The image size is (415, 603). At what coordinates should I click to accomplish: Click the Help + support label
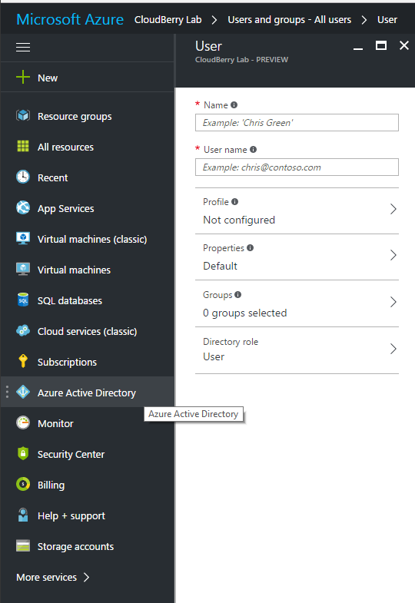[x=71, y=516]
